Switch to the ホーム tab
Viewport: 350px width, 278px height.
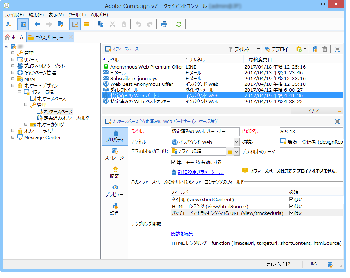(14, 37)
